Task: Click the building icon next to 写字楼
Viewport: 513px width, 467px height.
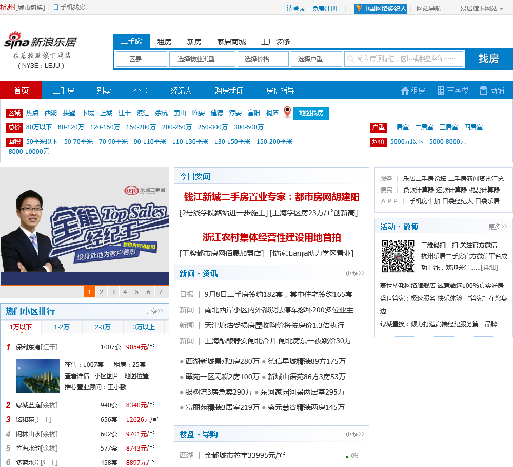Action: pos(441,91)
